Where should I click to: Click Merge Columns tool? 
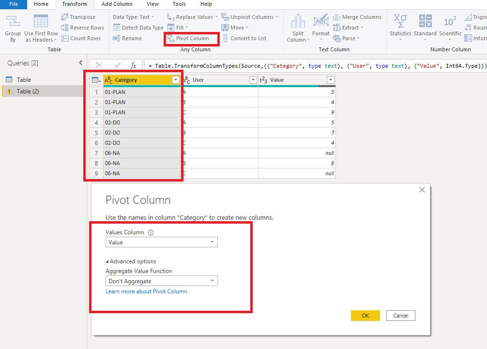357,17
